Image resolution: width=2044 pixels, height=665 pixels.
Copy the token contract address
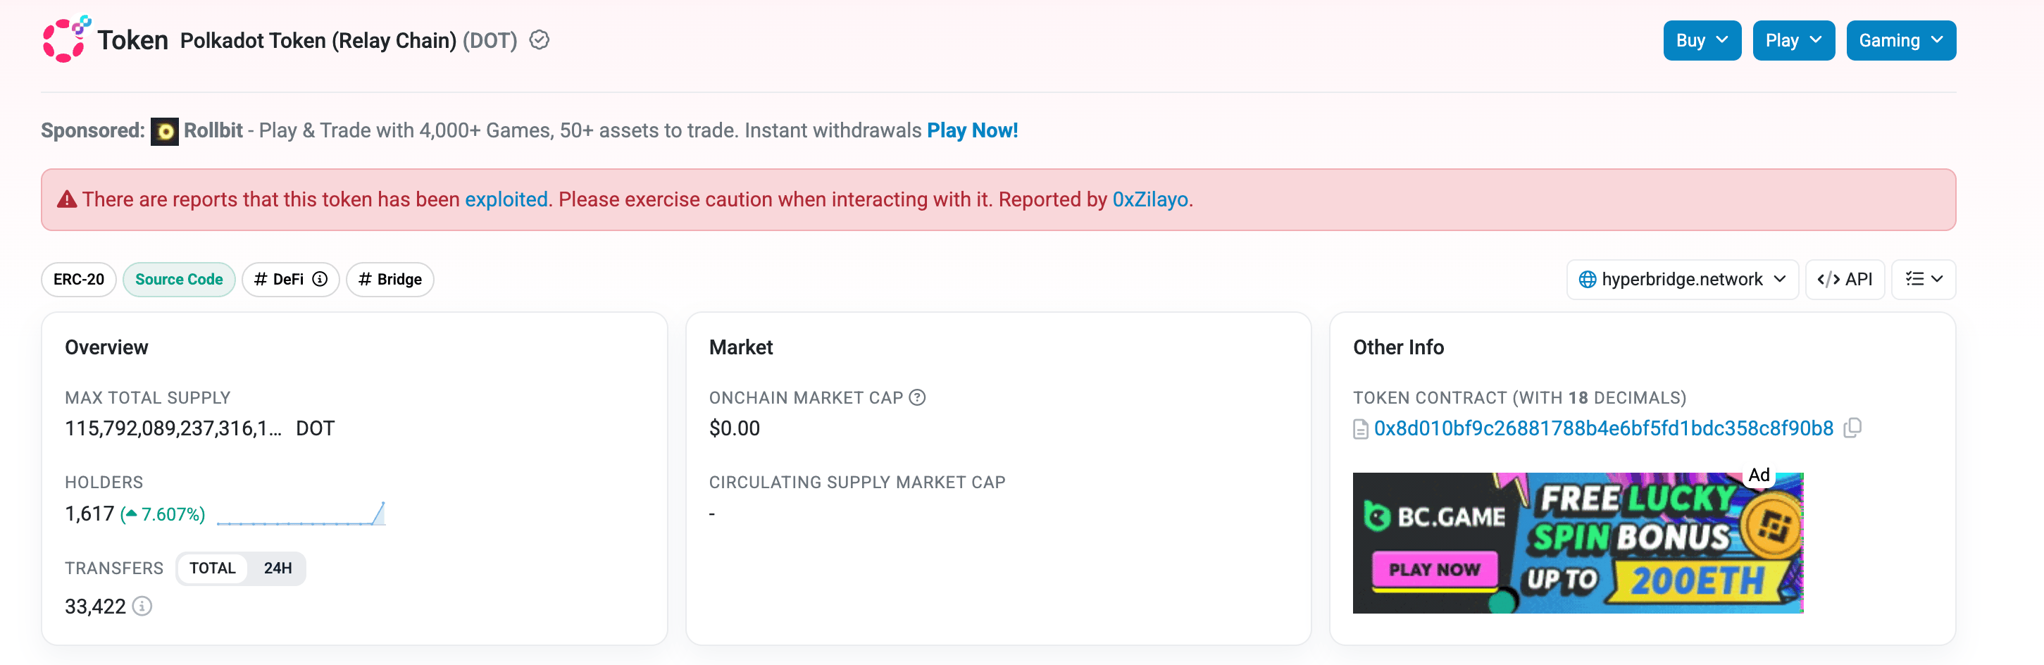(1853, 428)
